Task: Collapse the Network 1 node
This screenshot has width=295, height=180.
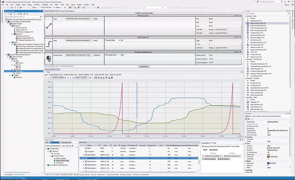Action: click(12, 34)
